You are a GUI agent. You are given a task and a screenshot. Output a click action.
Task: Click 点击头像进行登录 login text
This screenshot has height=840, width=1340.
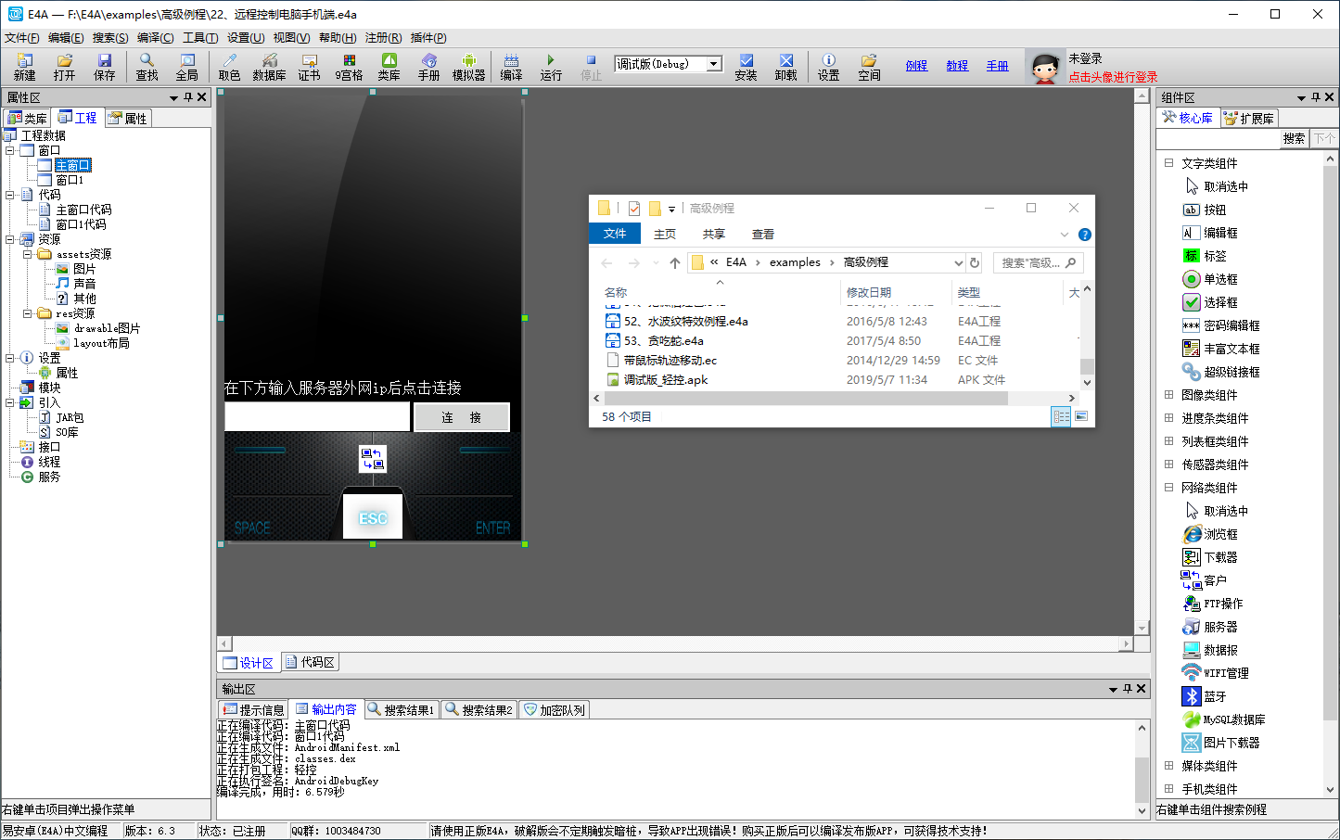tap(1113, 77)
